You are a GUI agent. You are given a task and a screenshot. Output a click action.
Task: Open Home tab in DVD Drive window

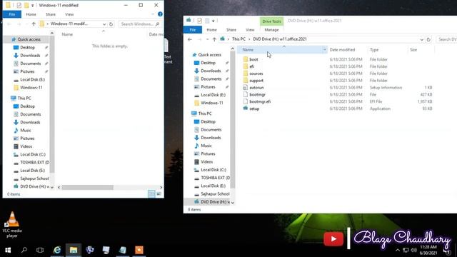[x=211, y=30]
